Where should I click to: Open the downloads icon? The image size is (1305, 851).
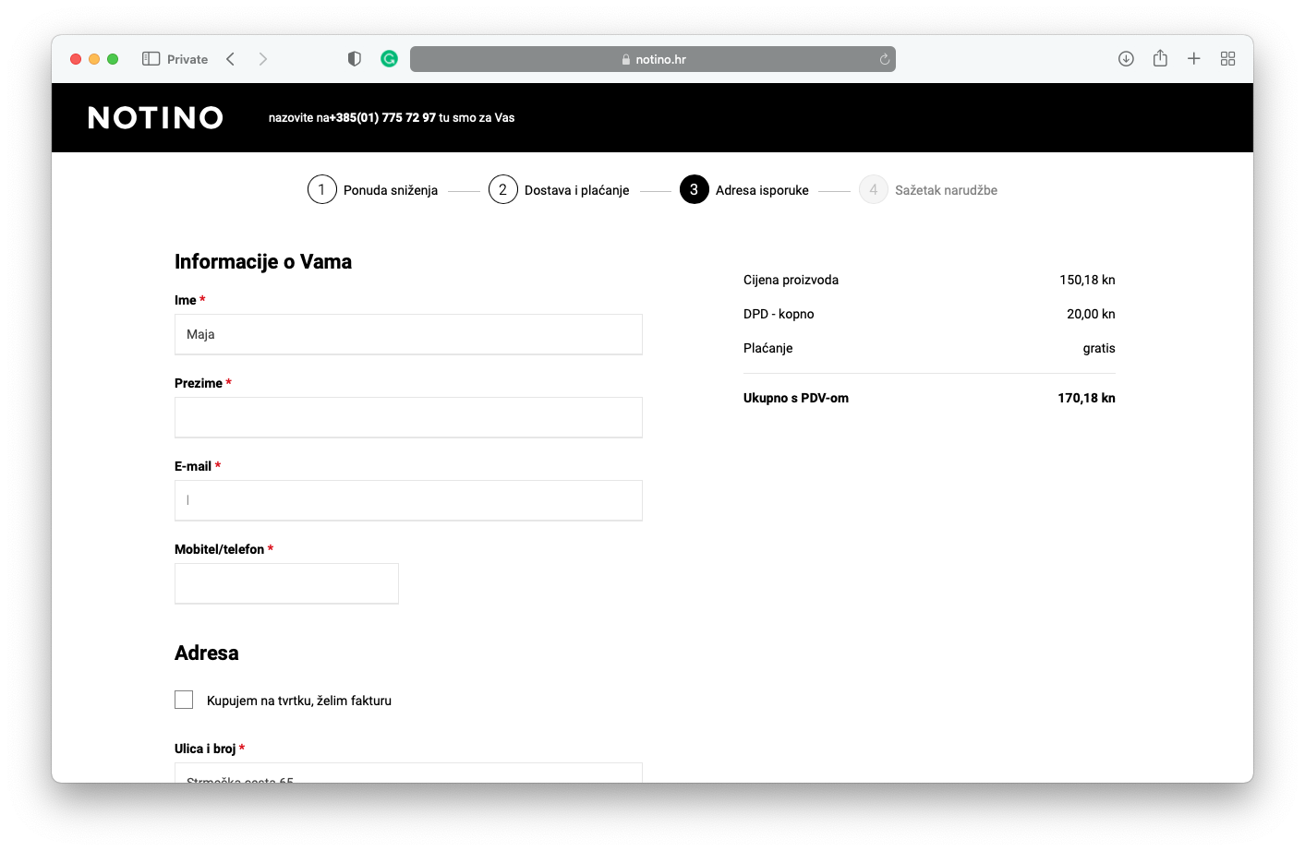point(1126,59)
